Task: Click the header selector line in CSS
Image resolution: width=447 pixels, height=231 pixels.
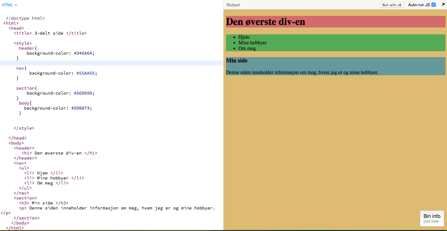Action: click(x=28, y=48)
